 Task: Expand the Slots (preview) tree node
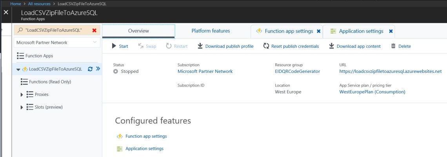22,107
